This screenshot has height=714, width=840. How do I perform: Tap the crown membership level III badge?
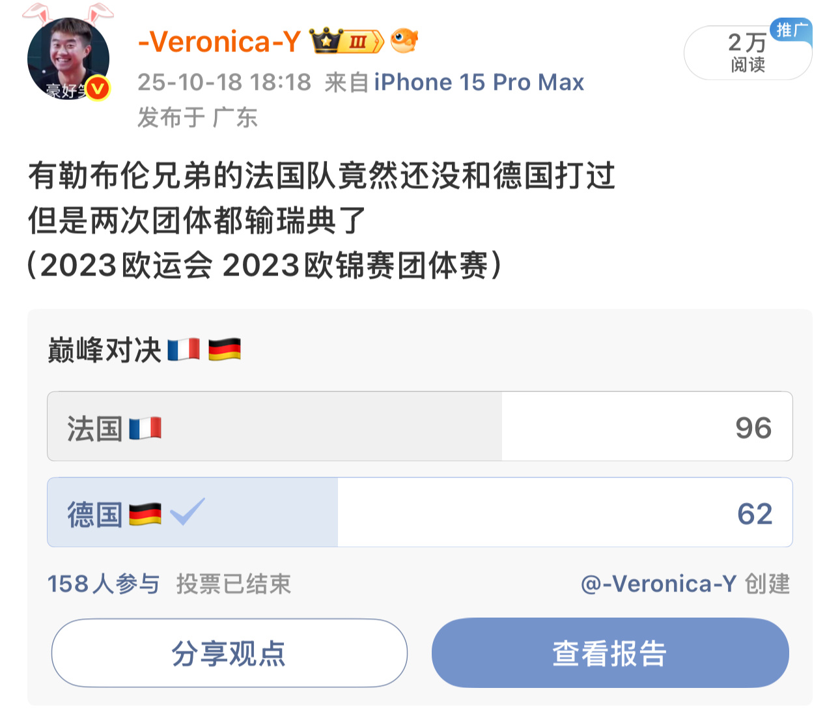tap(347, 41)
